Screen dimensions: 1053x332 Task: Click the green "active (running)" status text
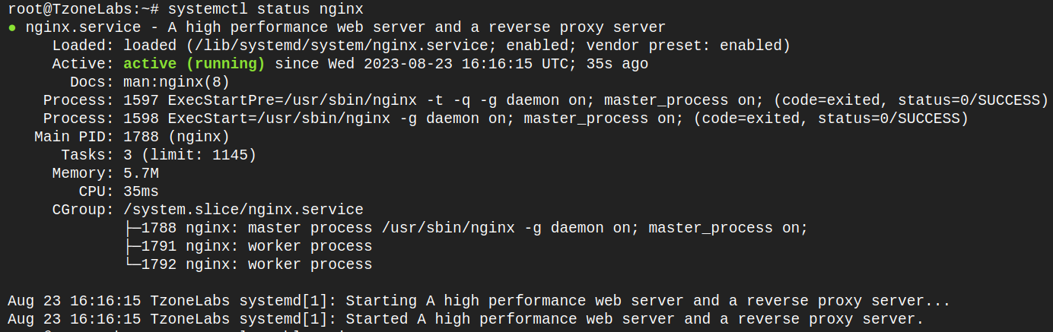tap(194, 64)
